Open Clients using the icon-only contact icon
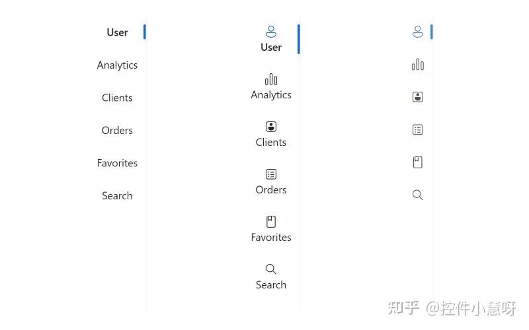529x330 pixels. (x=417, y=97)
